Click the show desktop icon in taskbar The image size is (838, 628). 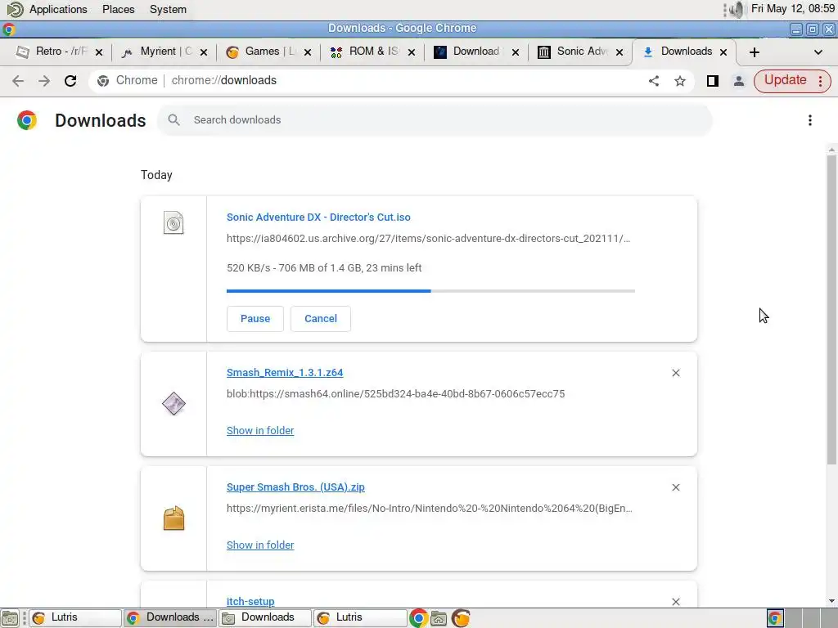click(x=10, y=618)
